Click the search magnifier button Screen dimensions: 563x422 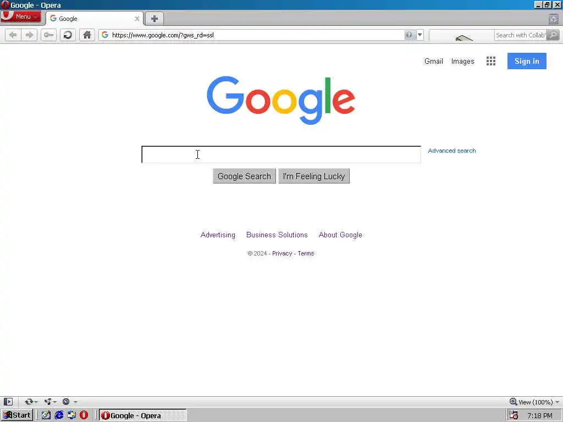553,35
